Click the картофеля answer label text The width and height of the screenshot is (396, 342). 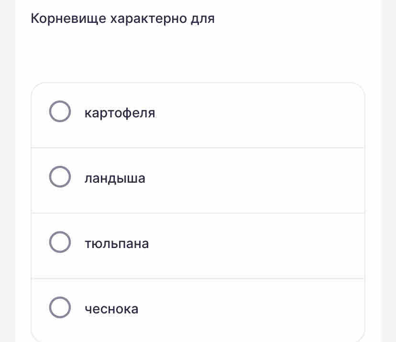[x=120, y=113]
